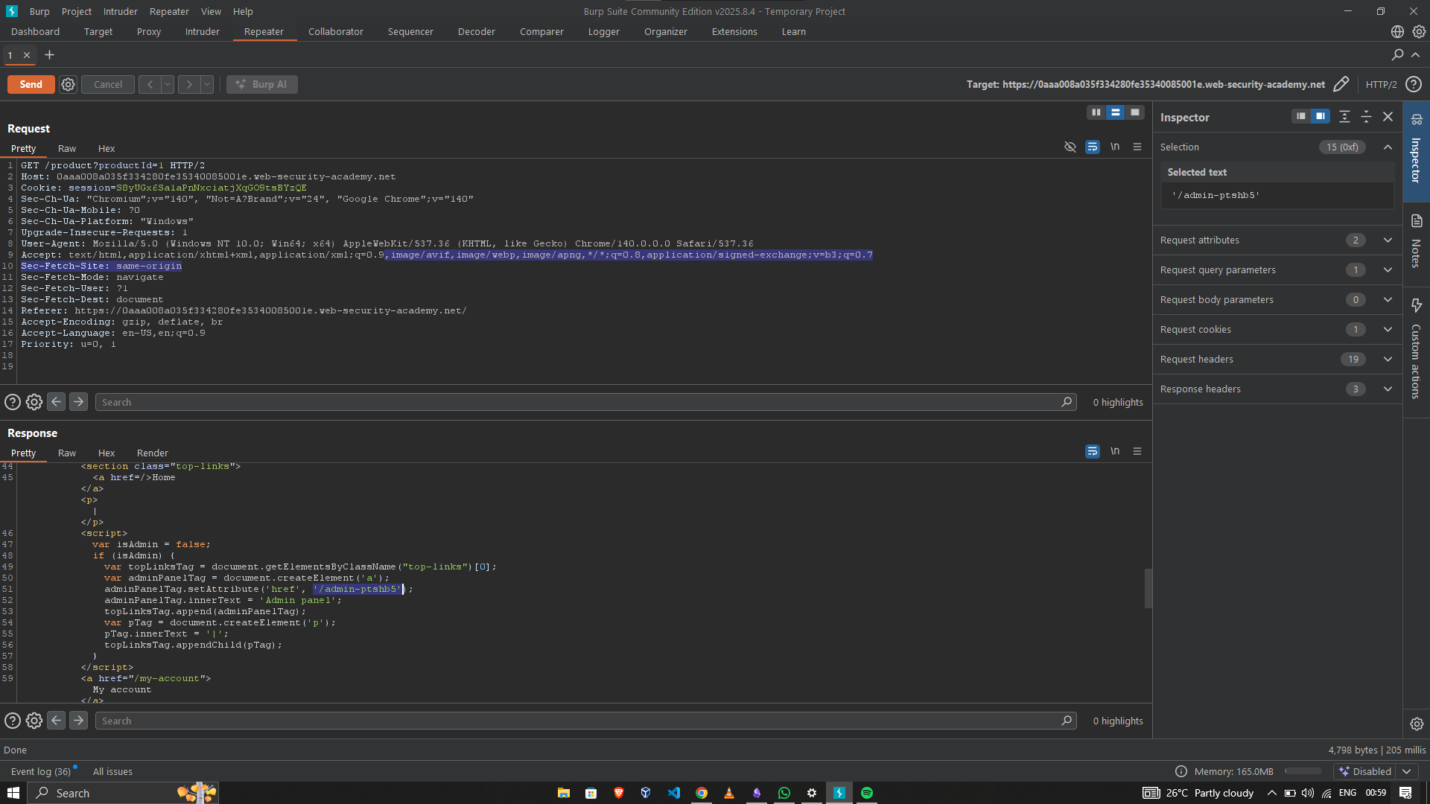Viewport: 1430px width, 804px height.
Task: Jump to previous match in Request search
Action: pos(57,402)
